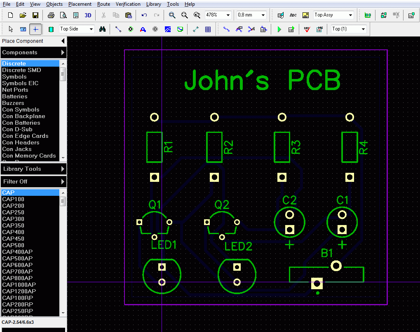
Task: Open the Route menu
Action: (104, 4)
